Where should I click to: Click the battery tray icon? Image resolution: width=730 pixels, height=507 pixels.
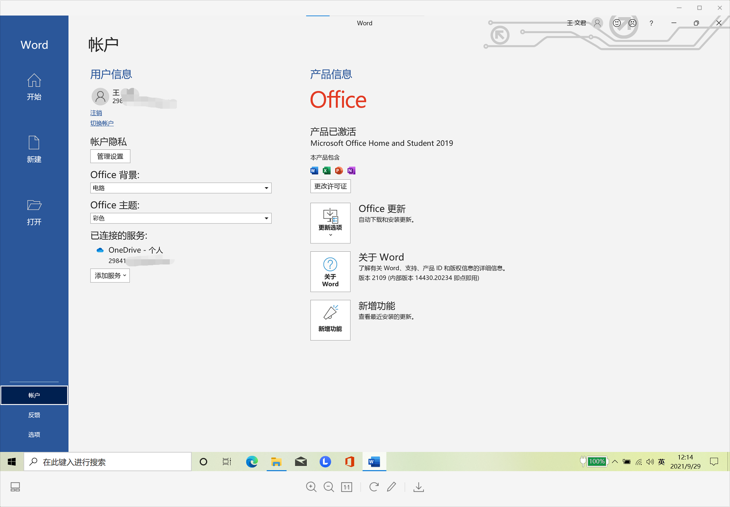627,462
